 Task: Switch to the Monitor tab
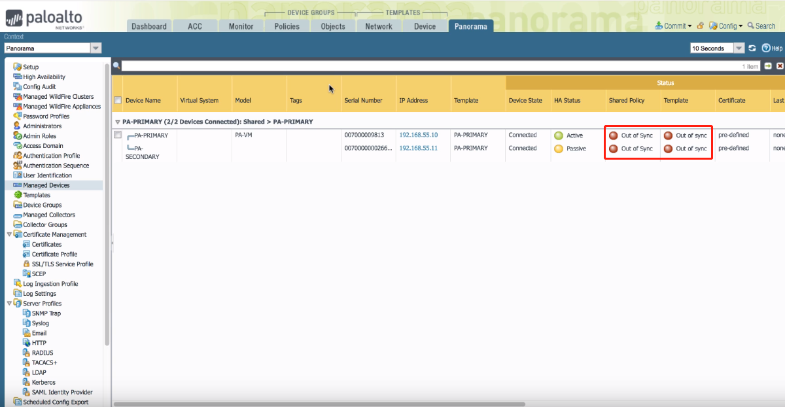(241, 26)
